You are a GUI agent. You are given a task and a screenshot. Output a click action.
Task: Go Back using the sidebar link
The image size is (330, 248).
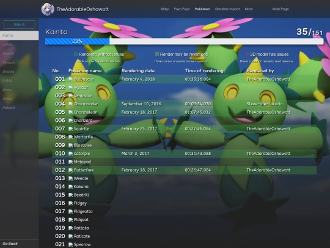(x=10, y=244)
